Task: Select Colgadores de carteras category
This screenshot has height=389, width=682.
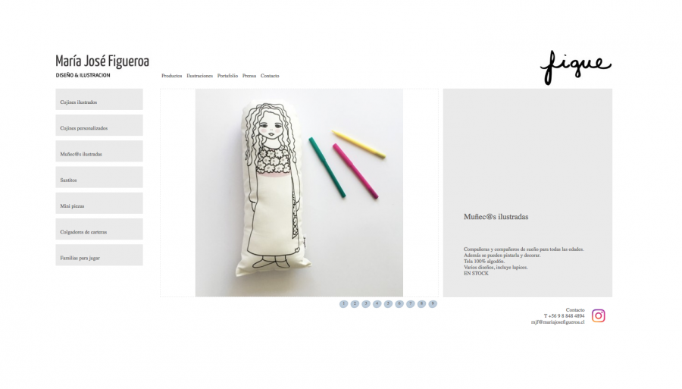Action: point(99,229)
